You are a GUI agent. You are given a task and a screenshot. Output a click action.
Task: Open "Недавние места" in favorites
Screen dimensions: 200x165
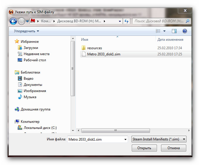tap(37, 54)
